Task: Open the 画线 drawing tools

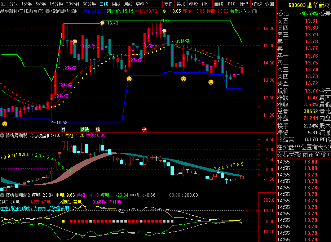Action: [219, 4]
